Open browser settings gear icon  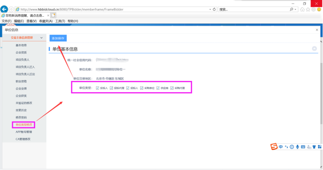point(313,9)
